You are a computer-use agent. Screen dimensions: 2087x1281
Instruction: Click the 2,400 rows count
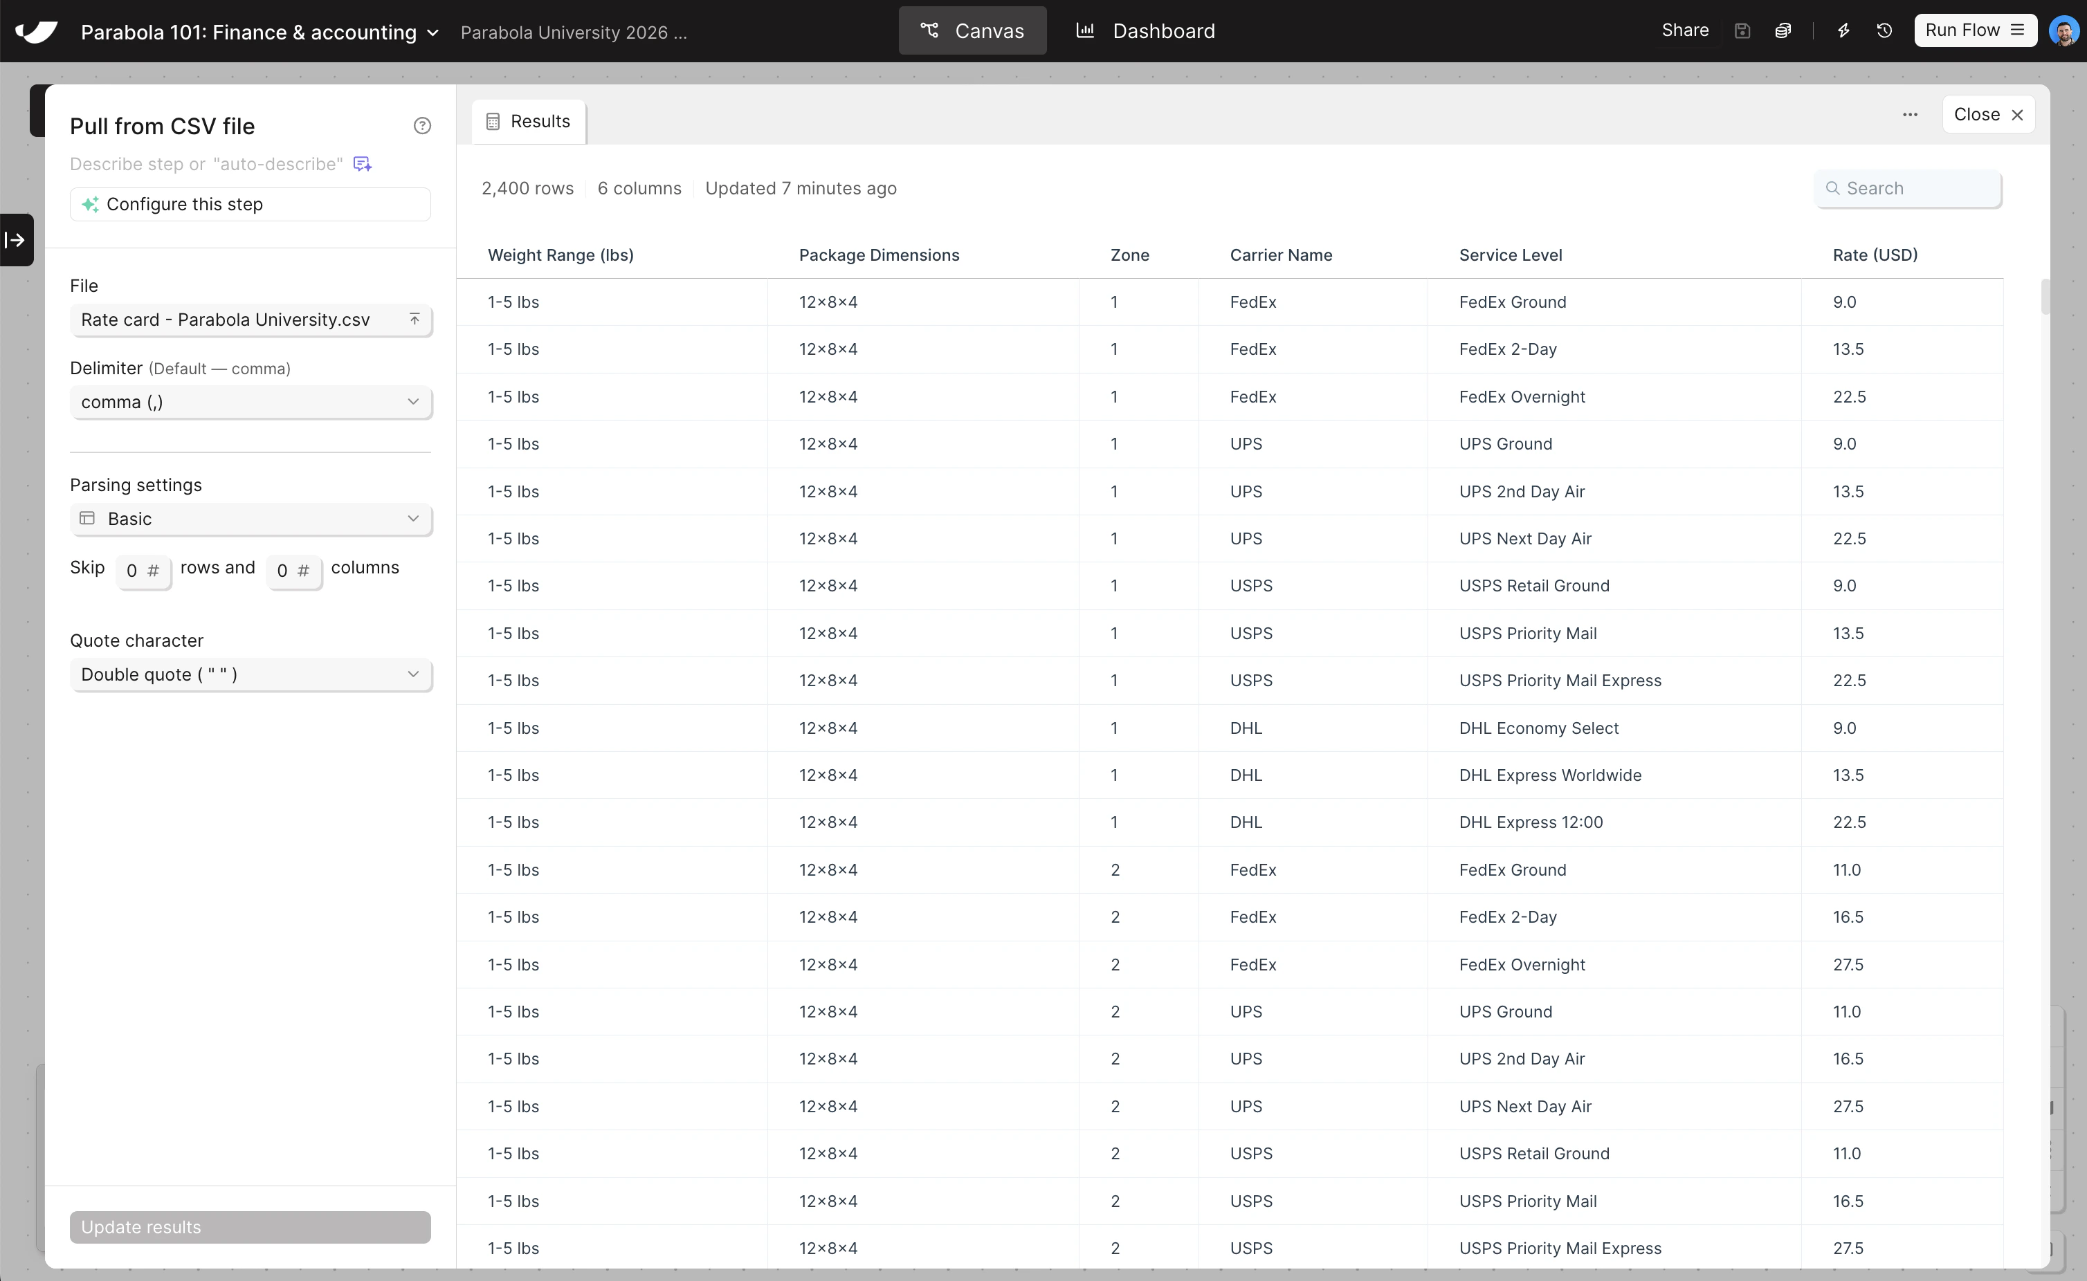tap(527, 188)
